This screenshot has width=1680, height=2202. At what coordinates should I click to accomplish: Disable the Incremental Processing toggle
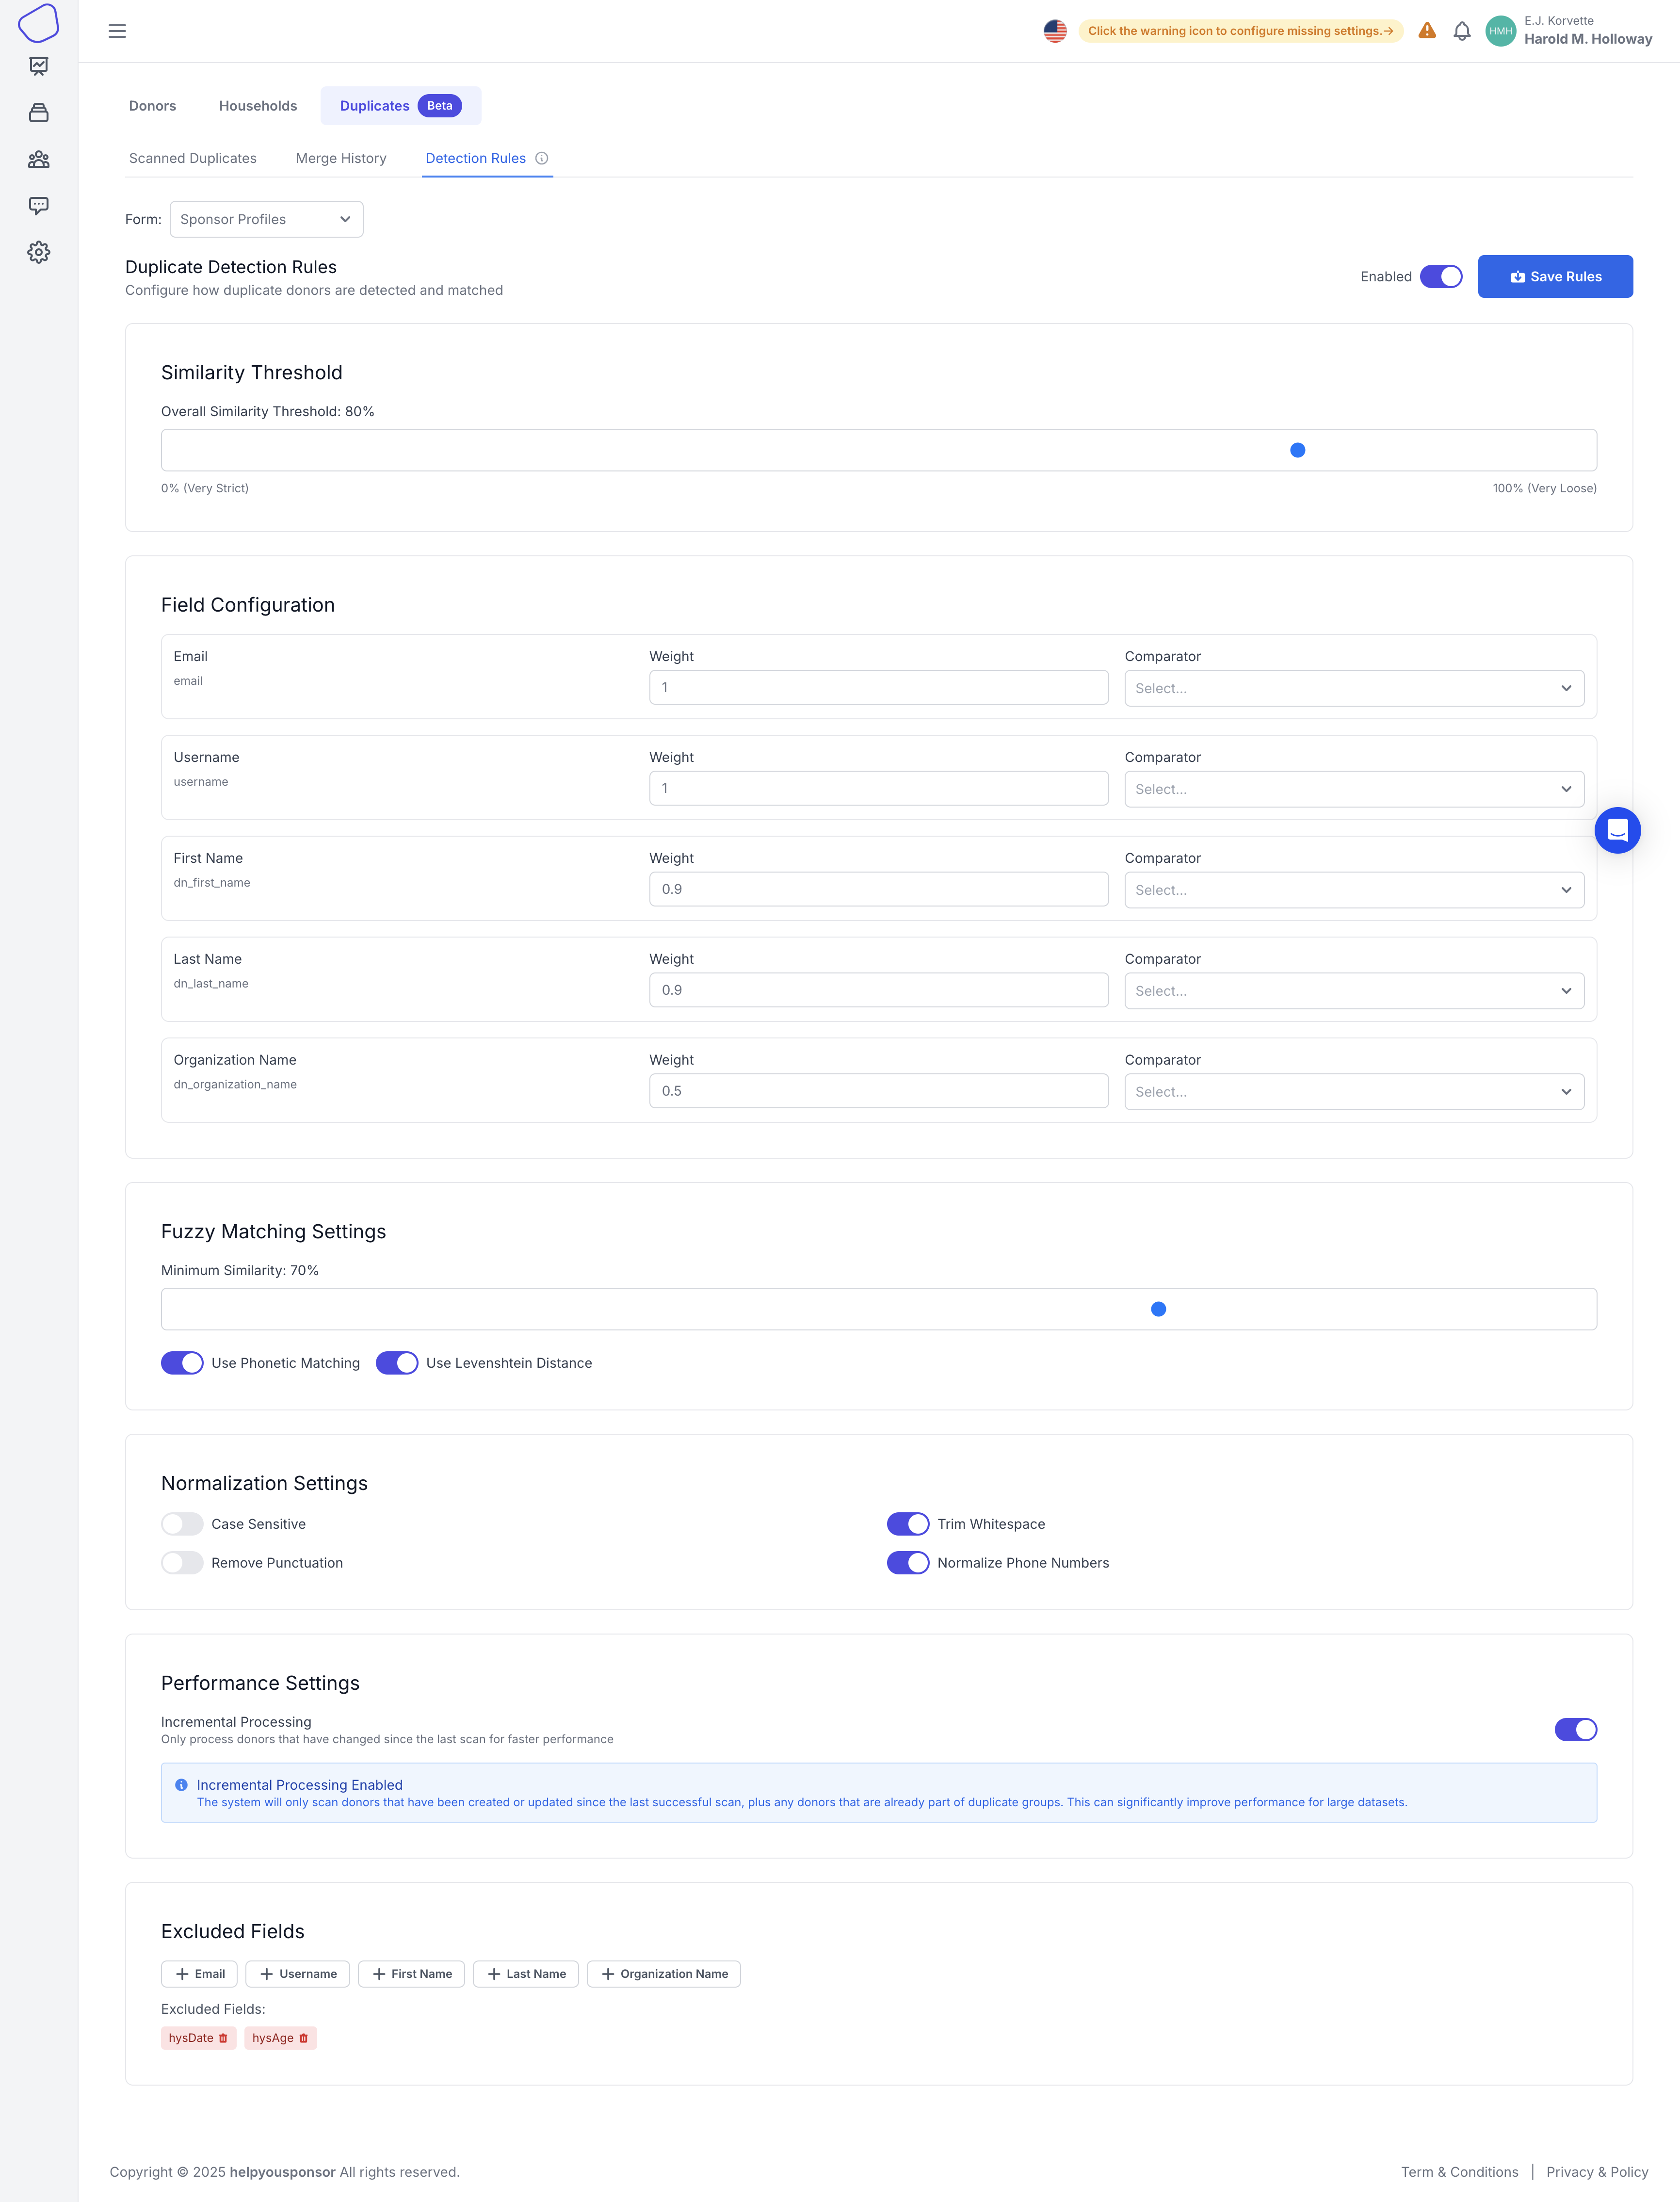tap(1575, 1729)
